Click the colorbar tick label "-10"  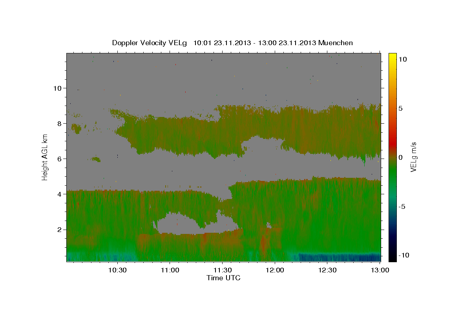coord(404,256)
